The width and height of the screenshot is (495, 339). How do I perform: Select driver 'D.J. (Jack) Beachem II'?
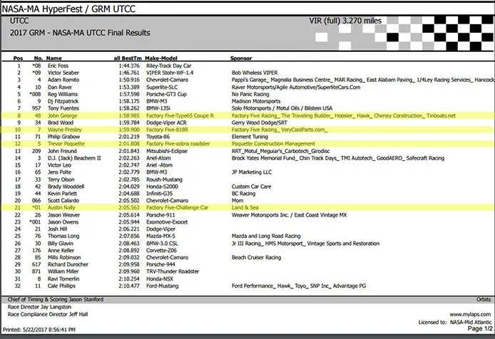tap(74, 158)
